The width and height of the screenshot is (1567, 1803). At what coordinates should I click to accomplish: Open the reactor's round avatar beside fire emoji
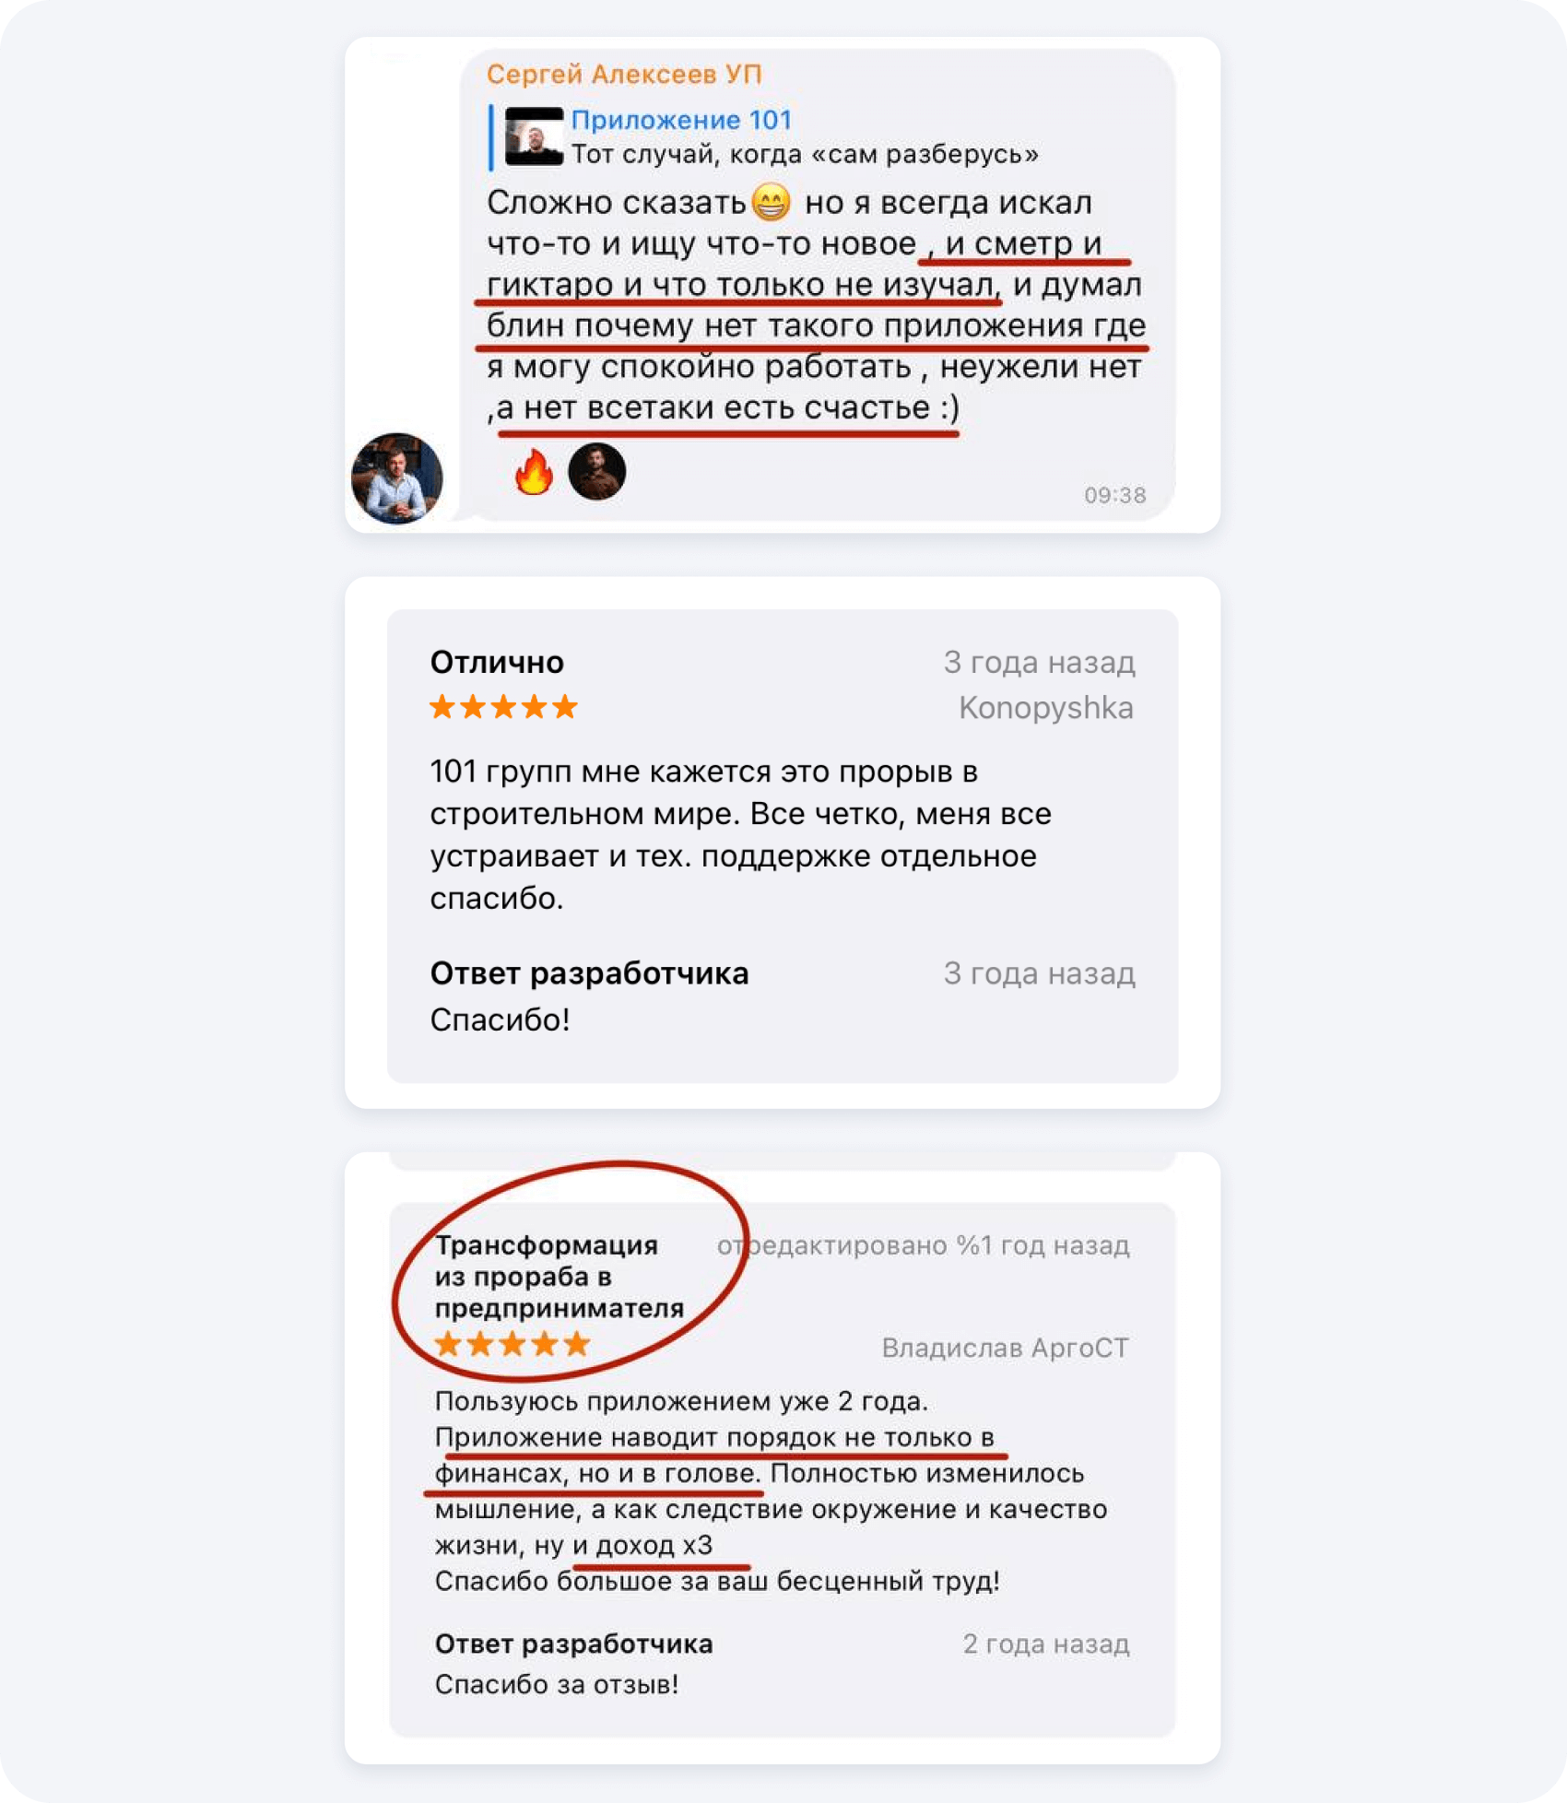pyautogui.click(x=596, y=472)
